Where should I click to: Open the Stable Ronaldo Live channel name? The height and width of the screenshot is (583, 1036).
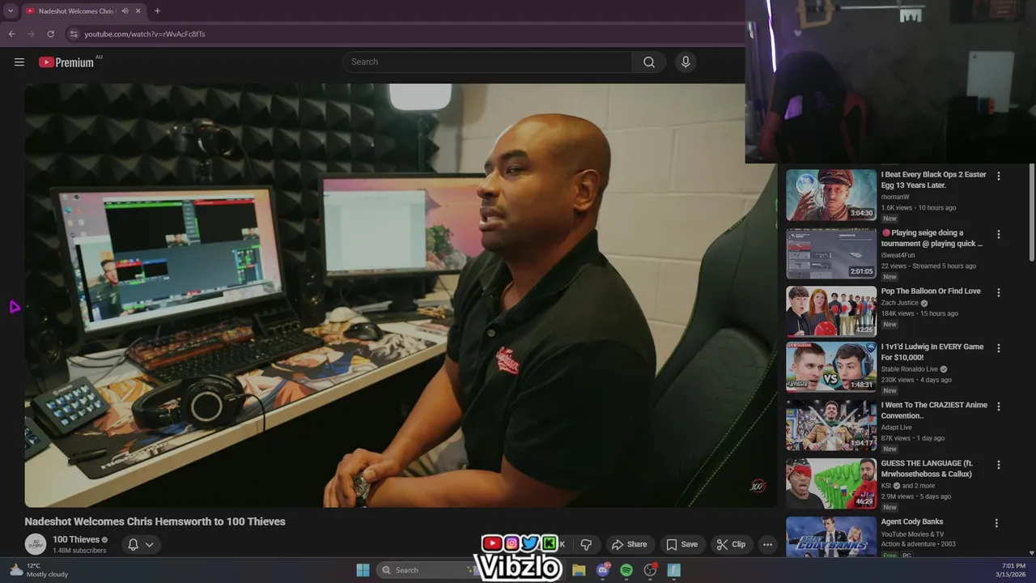910,369
